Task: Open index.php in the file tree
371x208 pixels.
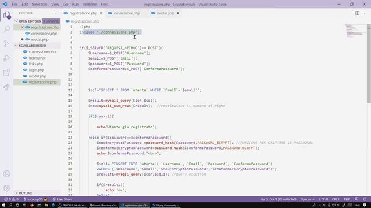Action: pyautogui.click(x=37, y=58)
